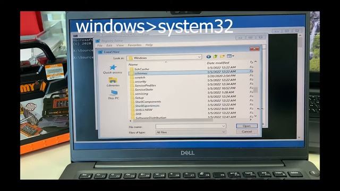Click the file list scroll up arrow
This screenshot has height=191, width=340.
pos(256,62)
